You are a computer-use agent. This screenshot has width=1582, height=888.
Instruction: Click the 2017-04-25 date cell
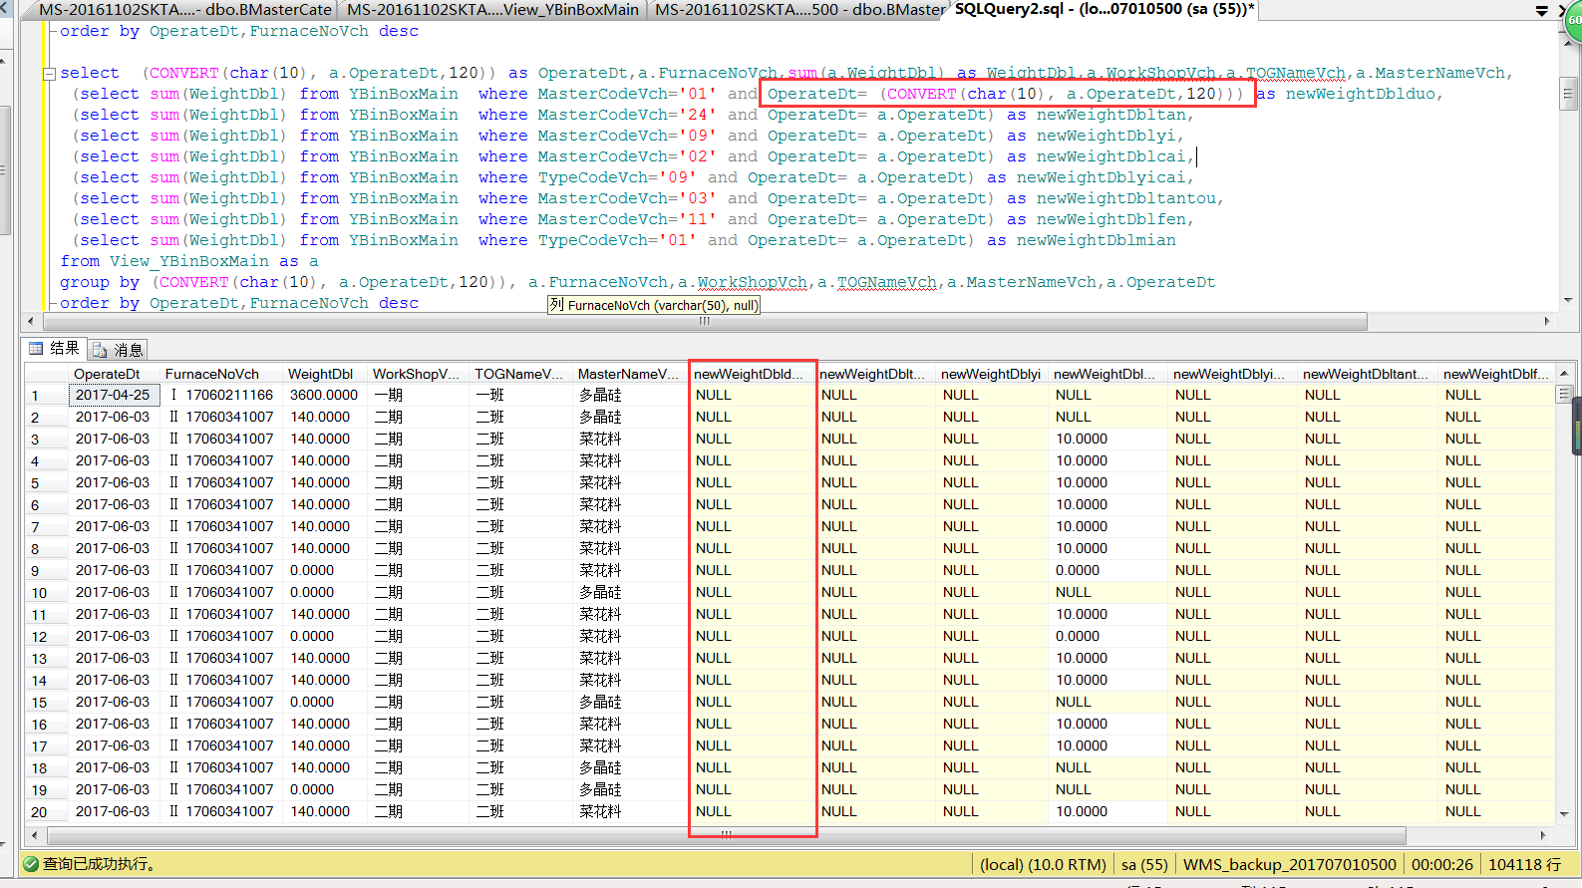point(114,396)
